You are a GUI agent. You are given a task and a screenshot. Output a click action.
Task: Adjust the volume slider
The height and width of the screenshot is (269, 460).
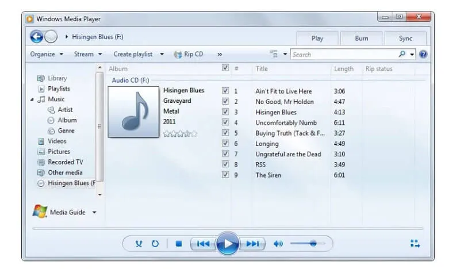(312, 243)
